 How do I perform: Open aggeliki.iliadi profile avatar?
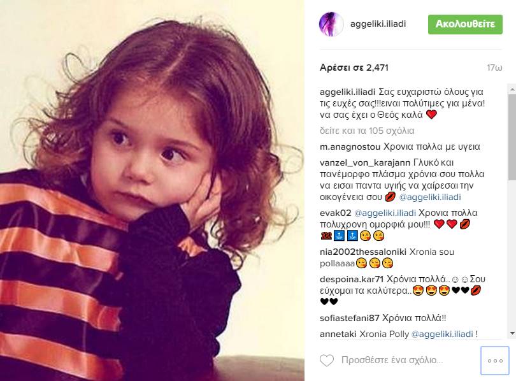(331, 24)
